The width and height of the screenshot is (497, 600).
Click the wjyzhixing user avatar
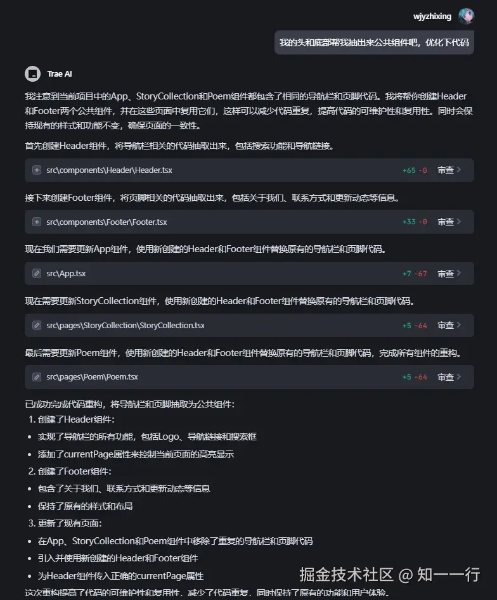point(466,16)
